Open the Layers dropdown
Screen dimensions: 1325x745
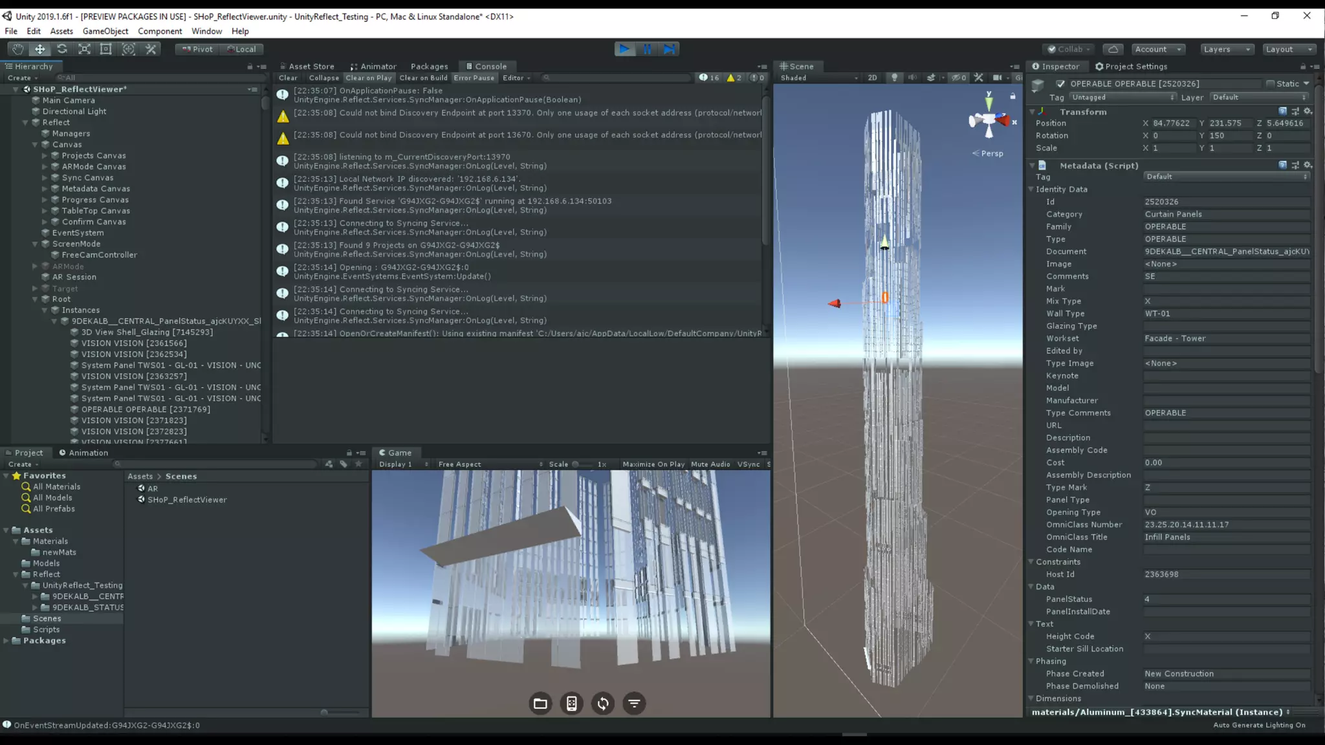pos(1227,49)
